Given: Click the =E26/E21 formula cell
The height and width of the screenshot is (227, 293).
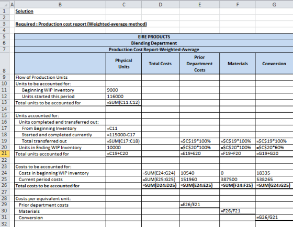Looking at the screenshot, I should (x=199, y=205).
